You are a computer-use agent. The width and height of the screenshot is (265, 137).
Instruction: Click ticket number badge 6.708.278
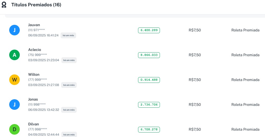point(149,130)
